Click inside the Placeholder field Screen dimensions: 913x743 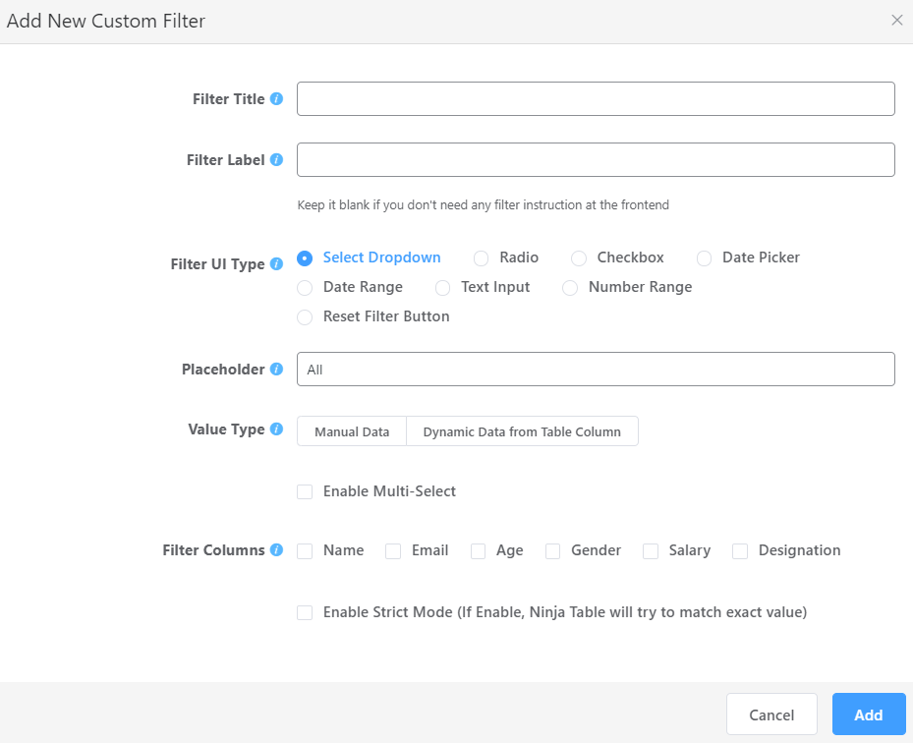[x=595, y=370]
